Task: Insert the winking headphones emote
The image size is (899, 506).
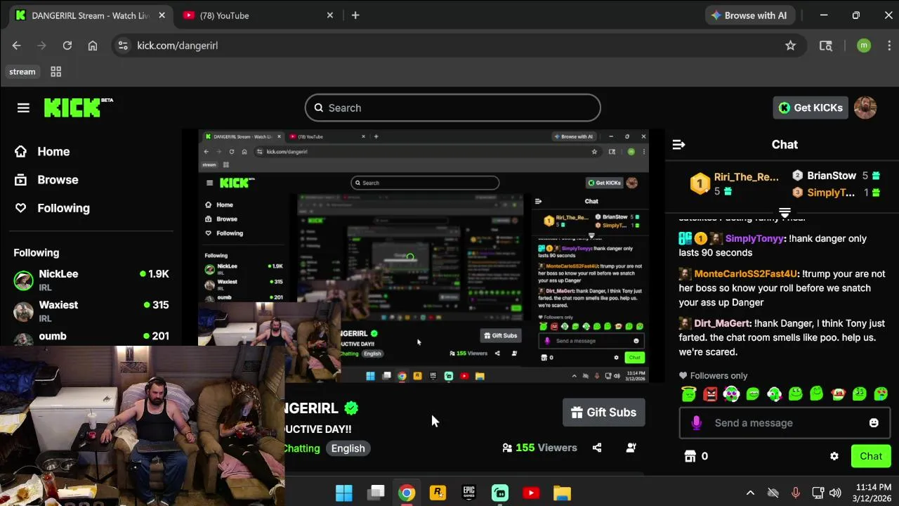Action: coord(774,394)
